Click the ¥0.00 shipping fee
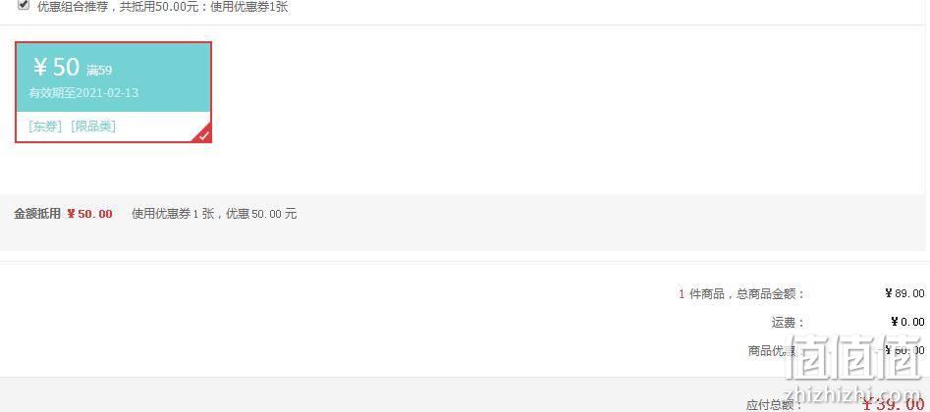The image size is (930, 412). tap(907, 322)
